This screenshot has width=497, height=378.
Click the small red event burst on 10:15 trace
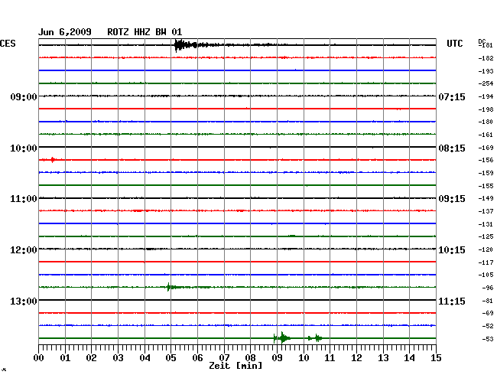pos(53,159)
